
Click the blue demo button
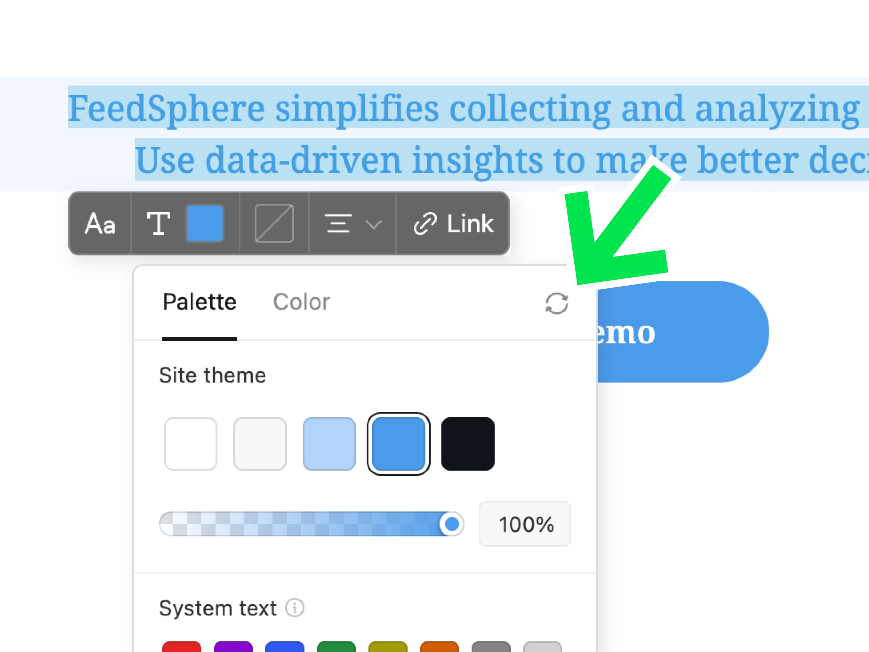pyautogui.click(x=683, y=332)
